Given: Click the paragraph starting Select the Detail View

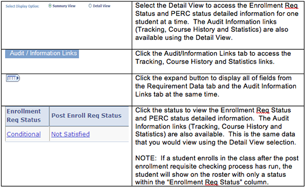Looking at the screenshot, I should tap(217, 22).
